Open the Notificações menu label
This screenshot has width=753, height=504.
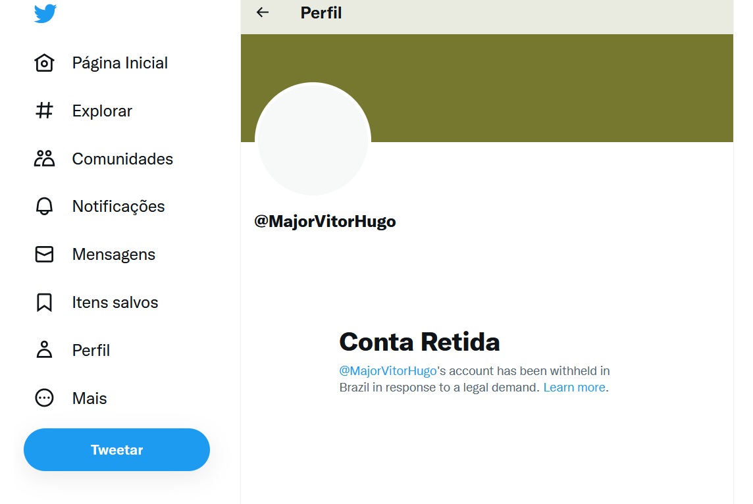(x=118, y=207)
